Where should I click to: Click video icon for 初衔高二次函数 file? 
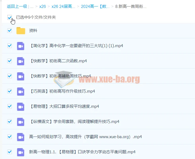[x=21, y=61]
